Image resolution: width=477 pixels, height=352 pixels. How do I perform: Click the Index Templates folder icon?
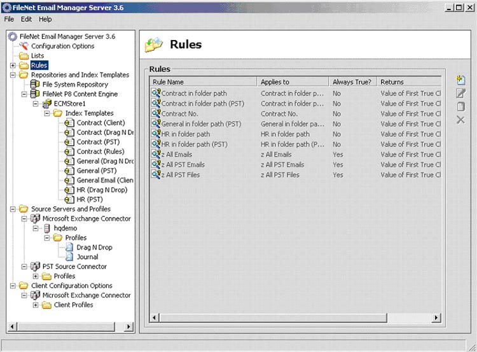tap(58, 113)
